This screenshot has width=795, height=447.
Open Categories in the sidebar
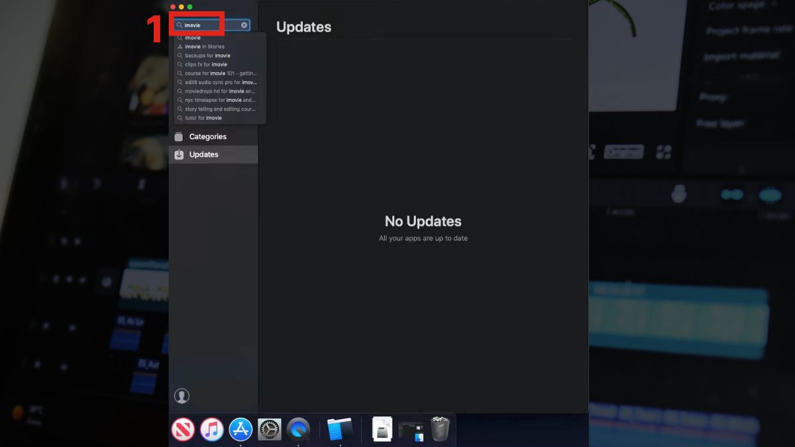click(213, 136)
